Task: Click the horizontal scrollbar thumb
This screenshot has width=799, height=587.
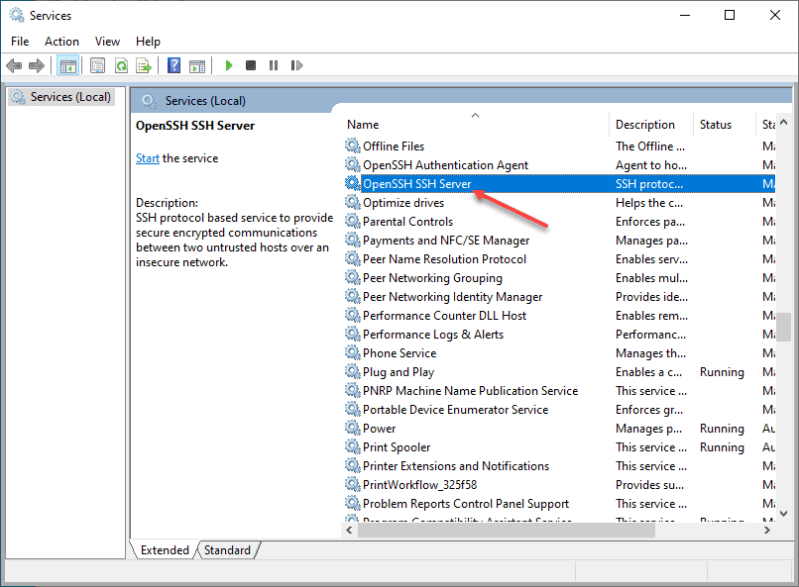Action: [x=507, y=530]
